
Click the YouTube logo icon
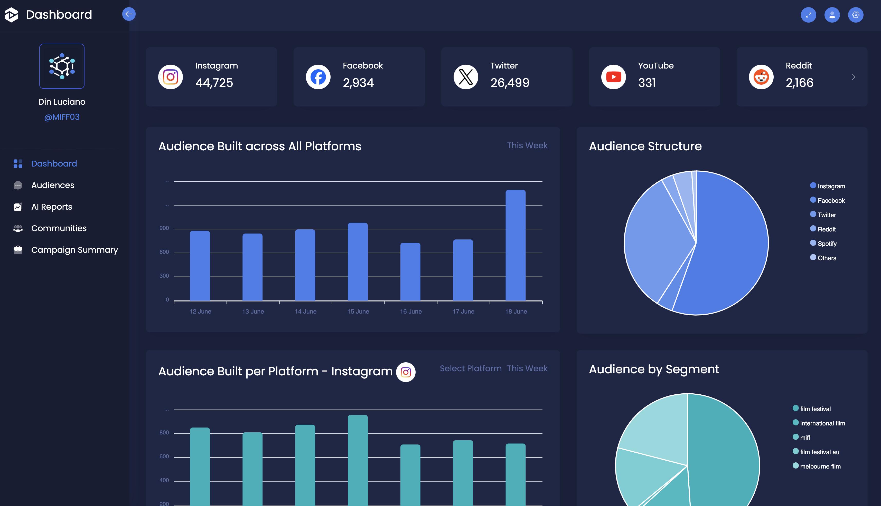(x=613, y=77)
